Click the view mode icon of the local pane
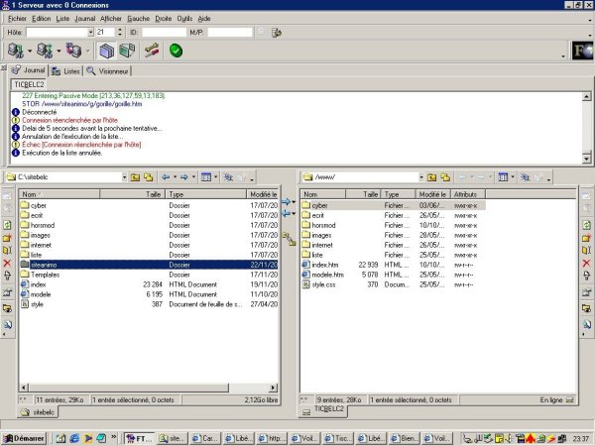 206,177
